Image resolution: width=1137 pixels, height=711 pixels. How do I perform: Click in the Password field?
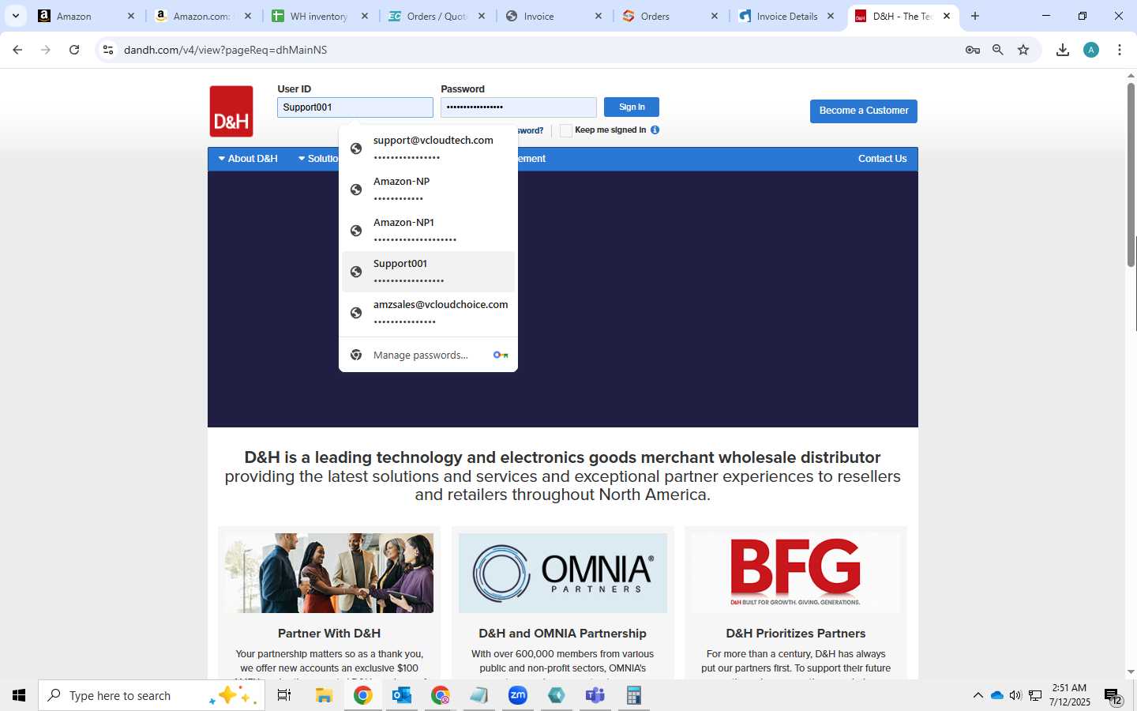(x=519, y=107)
